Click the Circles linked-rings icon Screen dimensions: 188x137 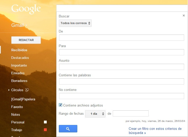pyautogui.click(x=27, y=90)
